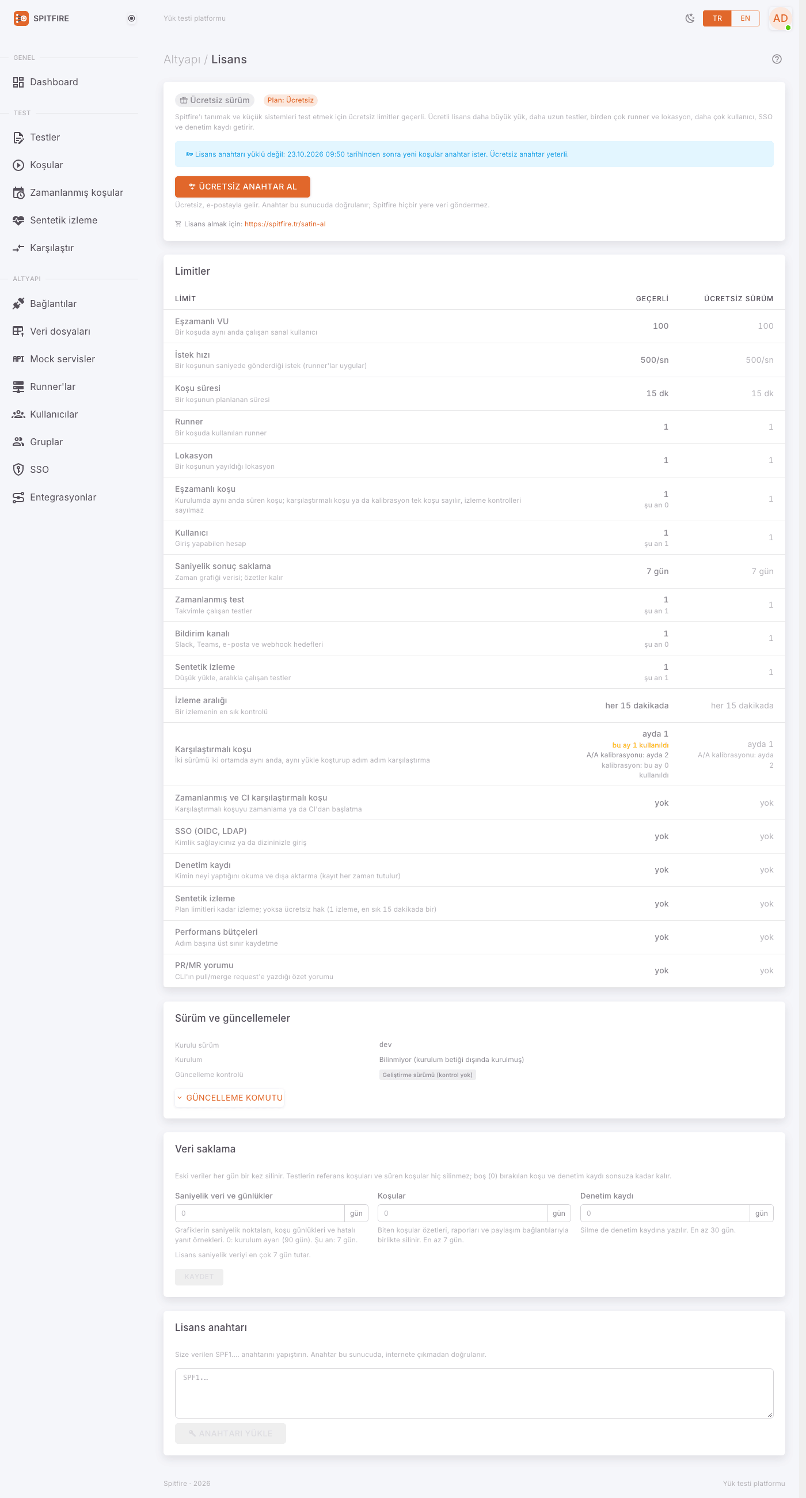Open Koşular in sidebar
This screenshot has height=1498, width=806.
(x=47, y=165)
